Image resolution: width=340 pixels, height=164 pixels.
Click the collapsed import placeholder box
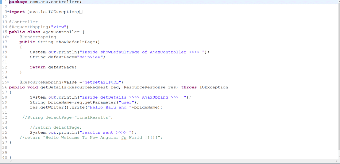point(81,12)
